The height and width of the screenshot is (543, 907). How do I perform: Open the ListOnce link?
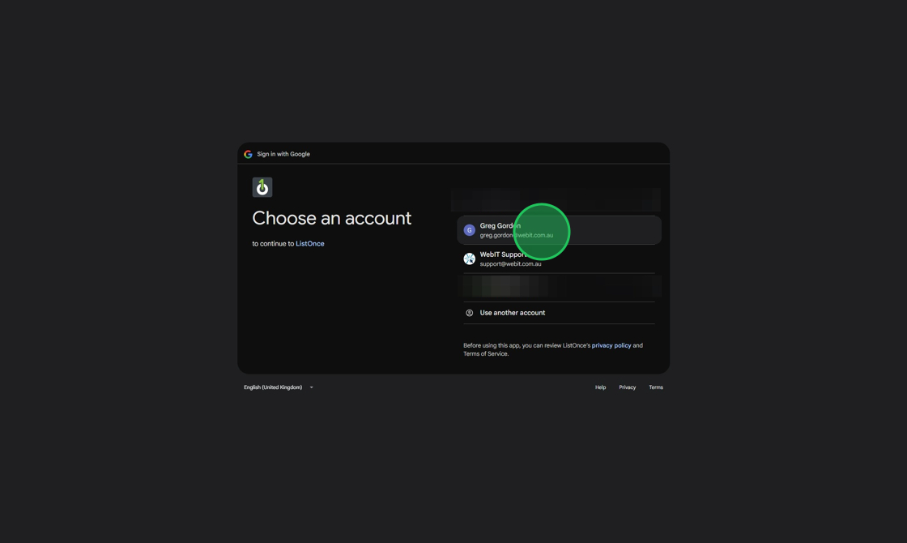310,244
